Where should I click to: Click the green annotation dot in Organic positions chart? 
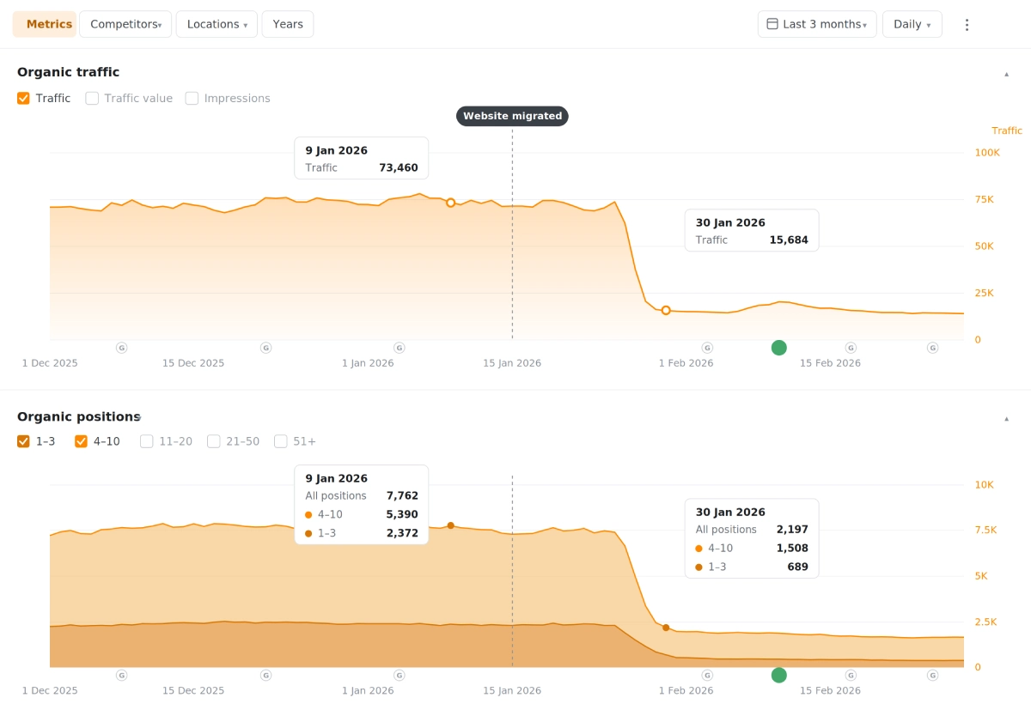779,675
